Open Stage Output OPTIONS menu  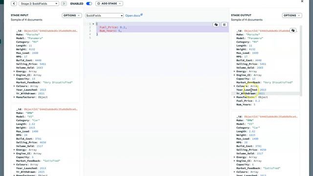tap(292, 15)
